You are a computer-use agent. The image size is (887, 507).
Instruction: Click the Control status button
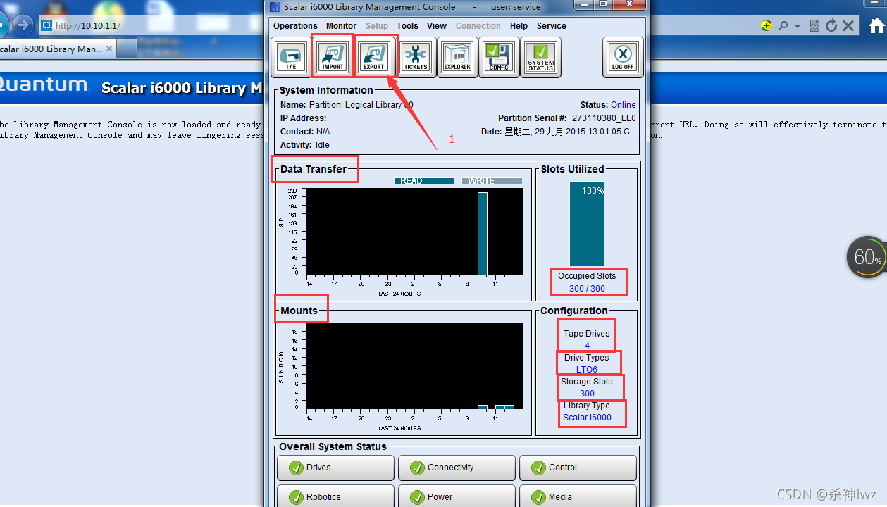(578, 468)
